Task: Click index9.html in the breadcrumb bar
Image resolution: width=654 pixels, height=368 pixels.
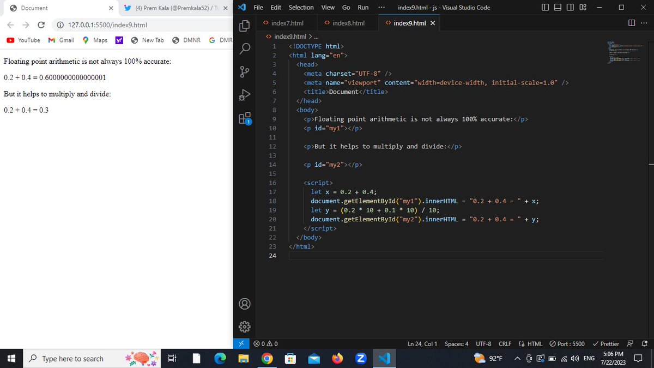Action: click(289, 37)
